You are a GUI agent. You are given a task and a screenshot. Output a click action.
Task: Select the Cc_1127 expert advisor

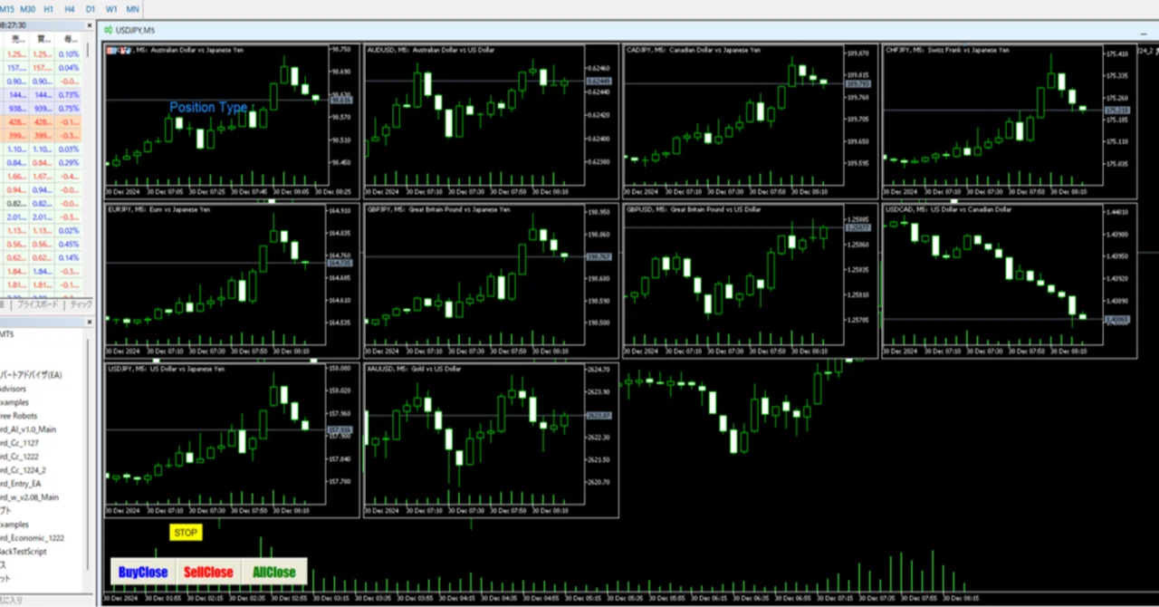[20, 443]
